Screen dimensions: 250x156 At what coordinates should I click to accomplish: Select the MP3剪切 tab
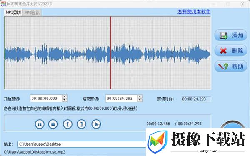(13, 12)
